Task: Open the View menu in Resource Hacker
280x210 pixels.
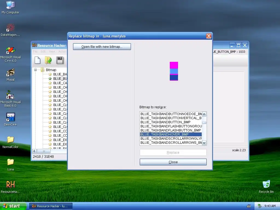Action: (x=52, y=51)
